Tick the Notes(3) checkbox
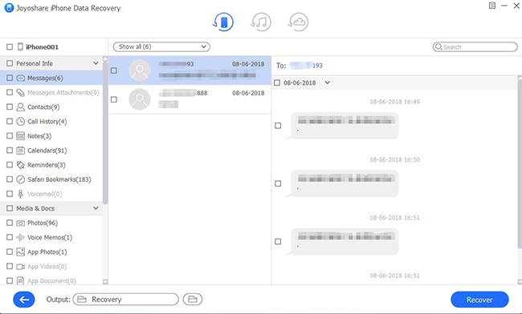 10,135
